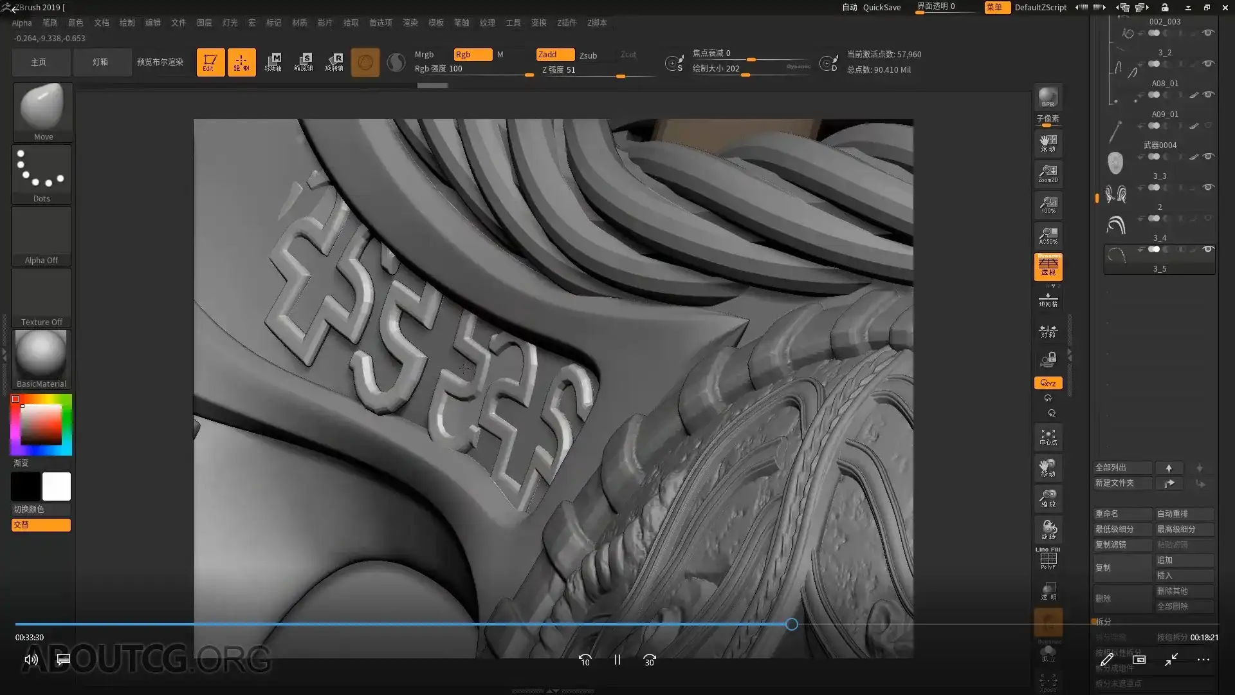Image resolution: width=1235 pixels, height=695 pixels.
Task: Click the 重命名 (Rename) button
Action: [1122, 514]
